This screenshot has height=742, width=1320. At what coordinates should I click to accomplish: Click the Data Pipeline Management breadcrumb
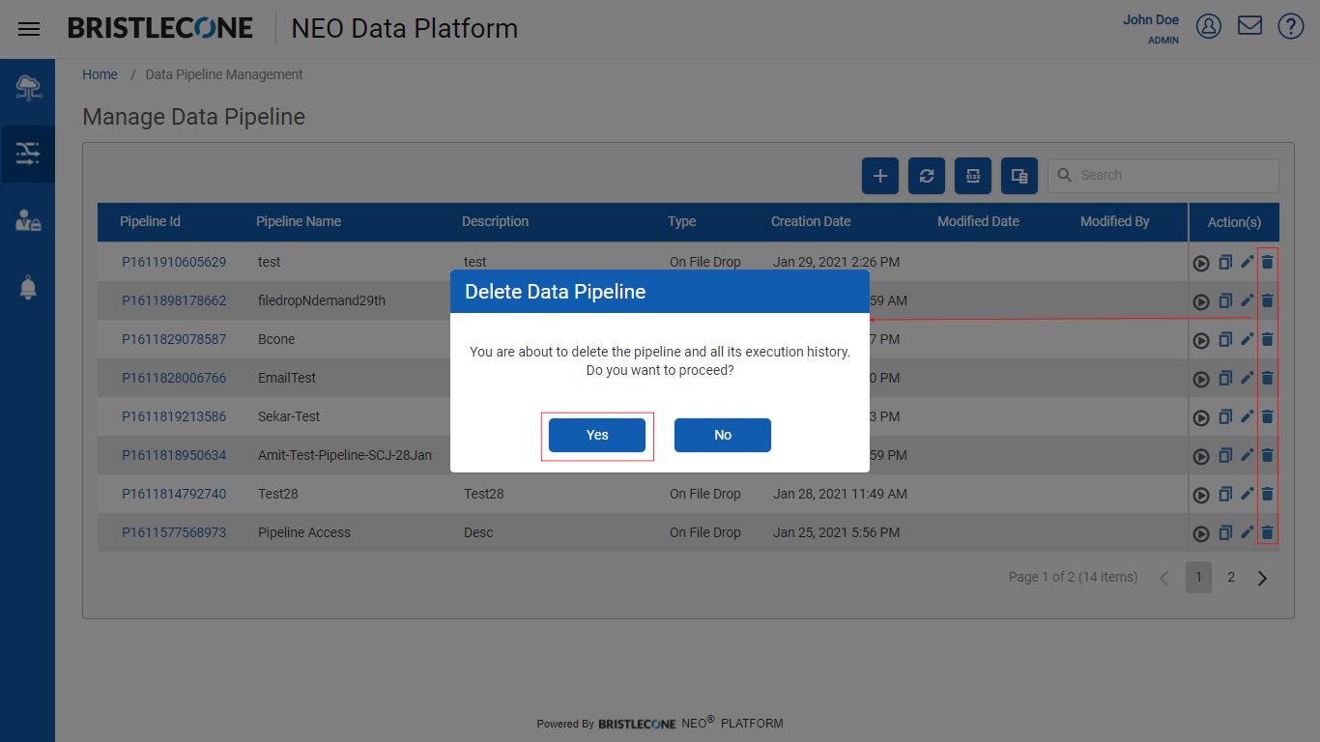[x=224, y=74]
